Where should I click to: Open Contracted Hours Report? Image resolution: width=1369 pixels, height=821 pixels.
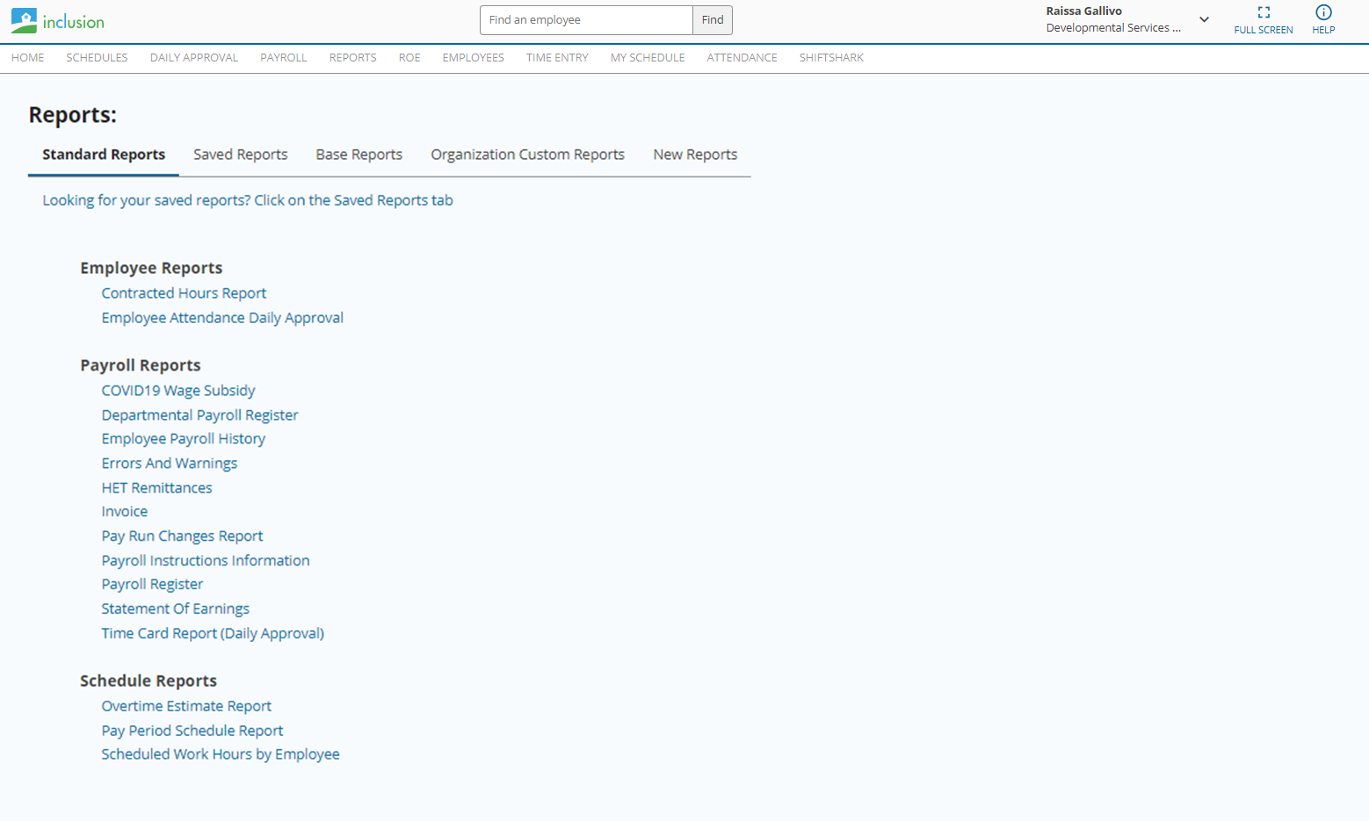pyautogui.click(x=184, y=293)
